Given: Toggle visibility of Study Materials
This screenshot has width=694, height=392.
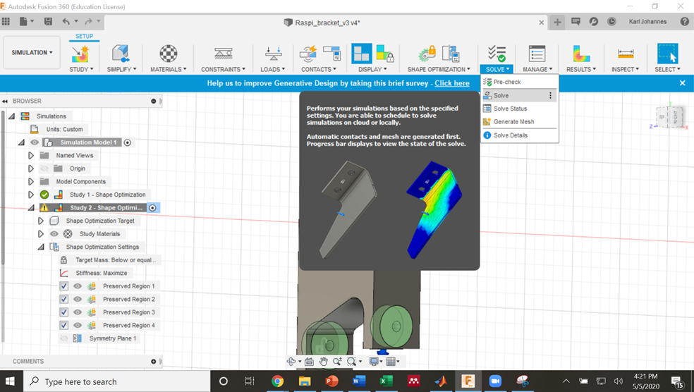Looking at the screenshot, I should click(x=54, y=233).
